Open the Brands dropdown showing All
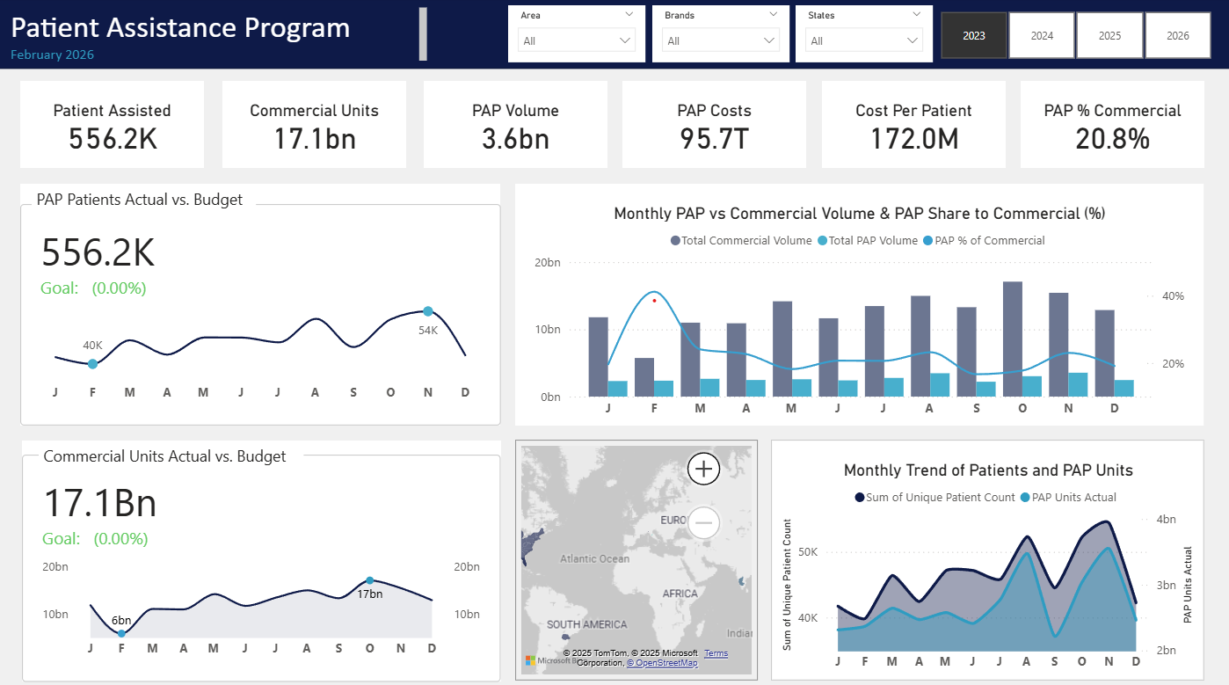Screen dimensions: 1229x685 [721, 40]
